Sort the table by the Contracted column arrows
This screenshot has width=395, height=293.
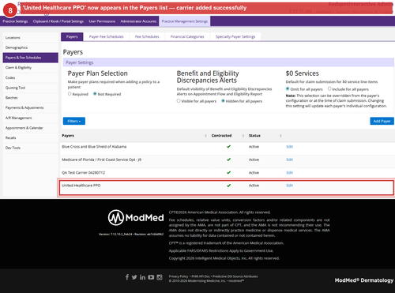[243, 136]
